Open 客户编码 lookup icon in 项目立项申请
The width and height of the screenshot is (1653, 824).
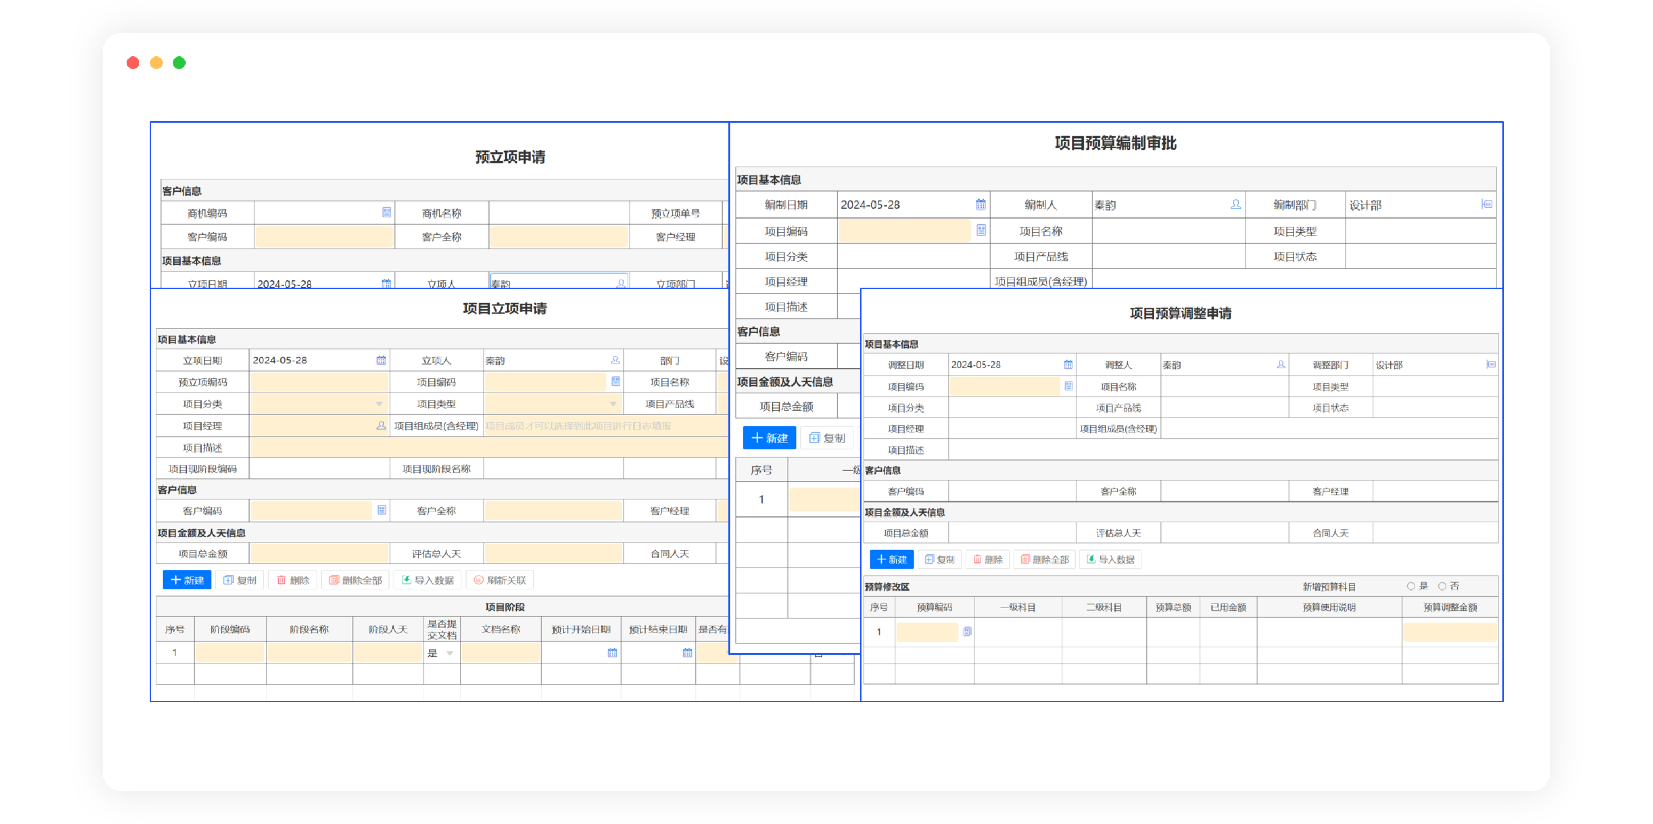point(382,511)
